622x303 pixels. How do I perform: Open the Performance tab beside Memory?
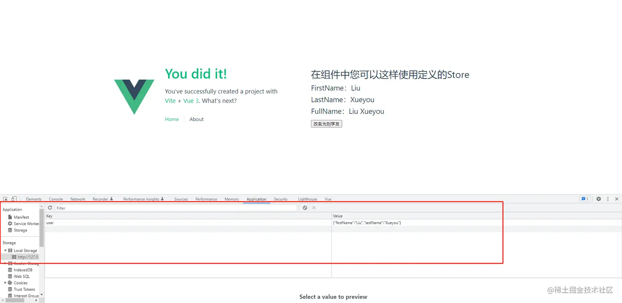206,199
